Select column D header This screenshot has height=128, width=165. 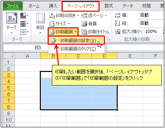coord(104,56)
